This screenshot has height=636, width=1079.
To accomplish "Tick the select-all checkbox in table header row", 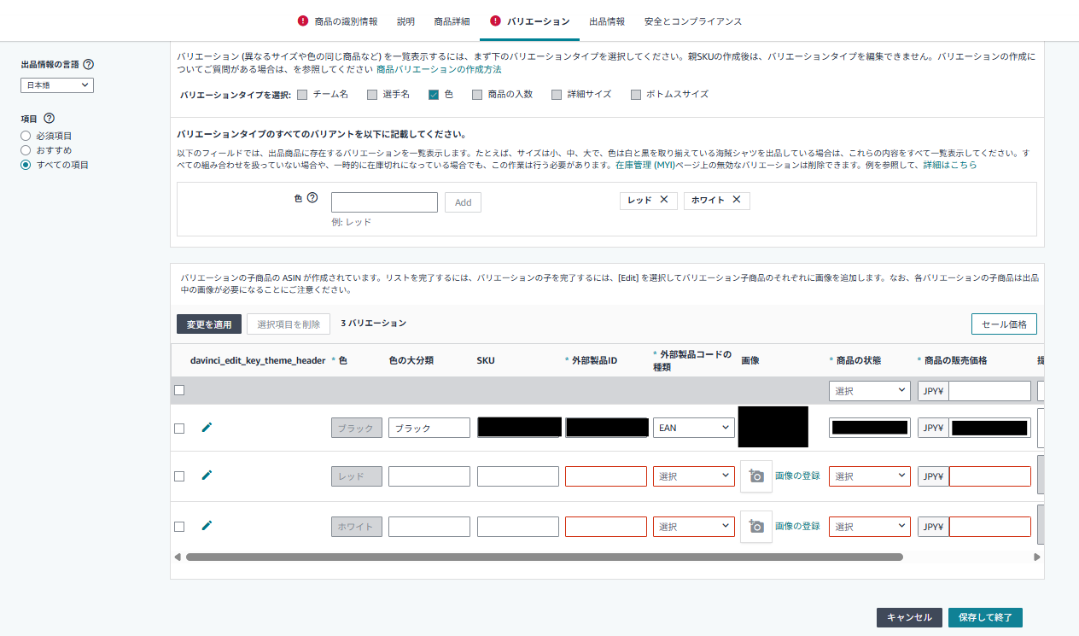I will (179, 390).
